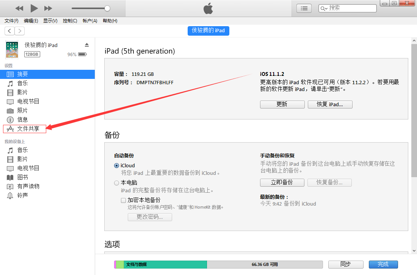
Task: Click the 文档与数据 storage bar segment
Action: tap(165, 264)
